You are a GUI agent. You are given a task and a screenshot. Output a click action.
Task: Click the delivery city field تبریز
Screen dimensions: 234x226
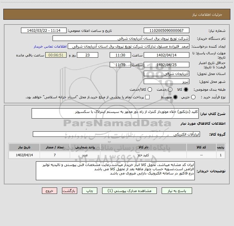point(167,82)
